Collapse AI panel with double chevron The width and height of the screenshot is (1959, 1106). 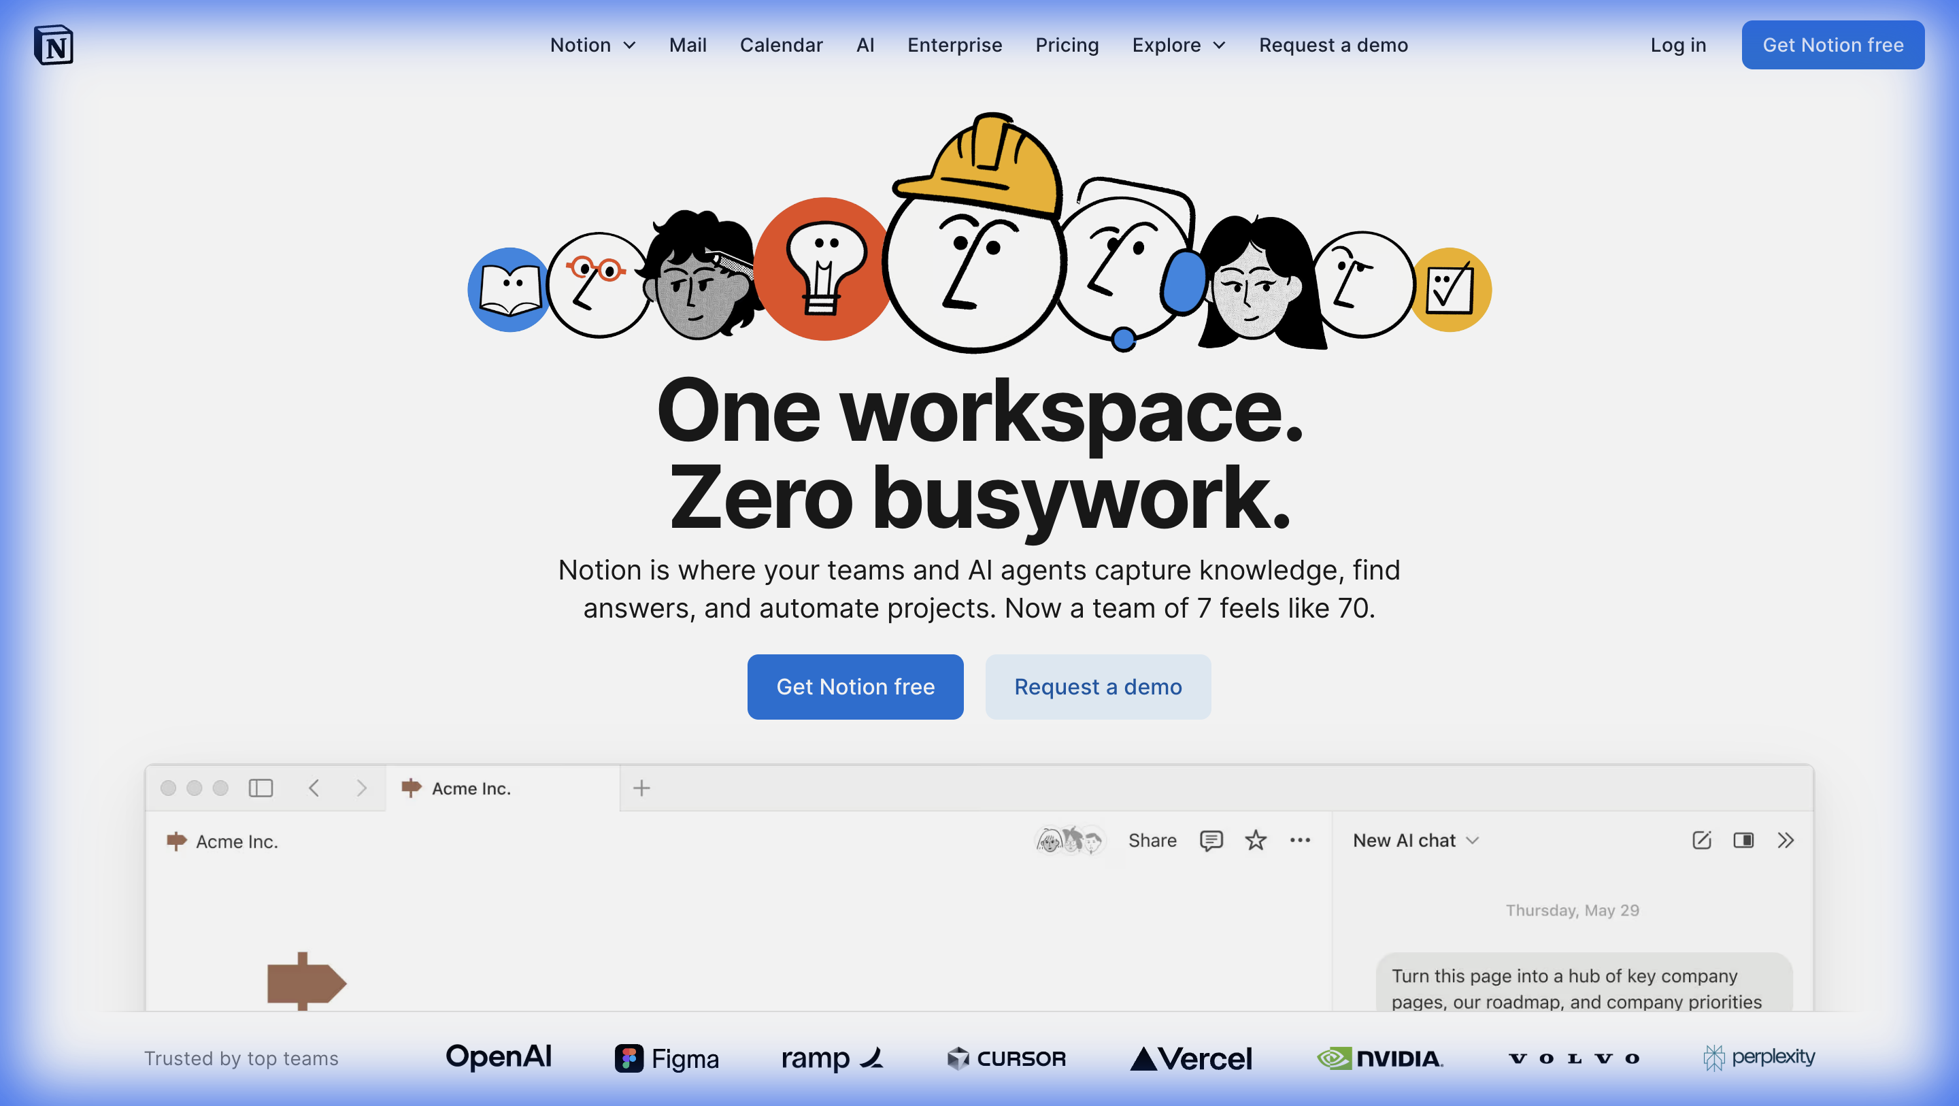tap(1786, 840)
